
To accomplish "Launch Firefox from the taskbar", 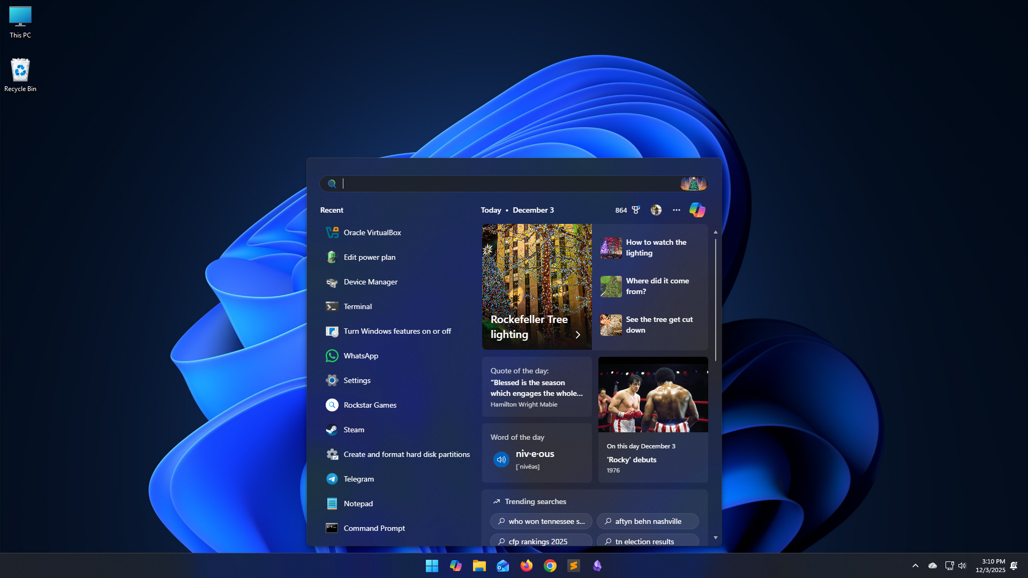I will coord(526,566).
